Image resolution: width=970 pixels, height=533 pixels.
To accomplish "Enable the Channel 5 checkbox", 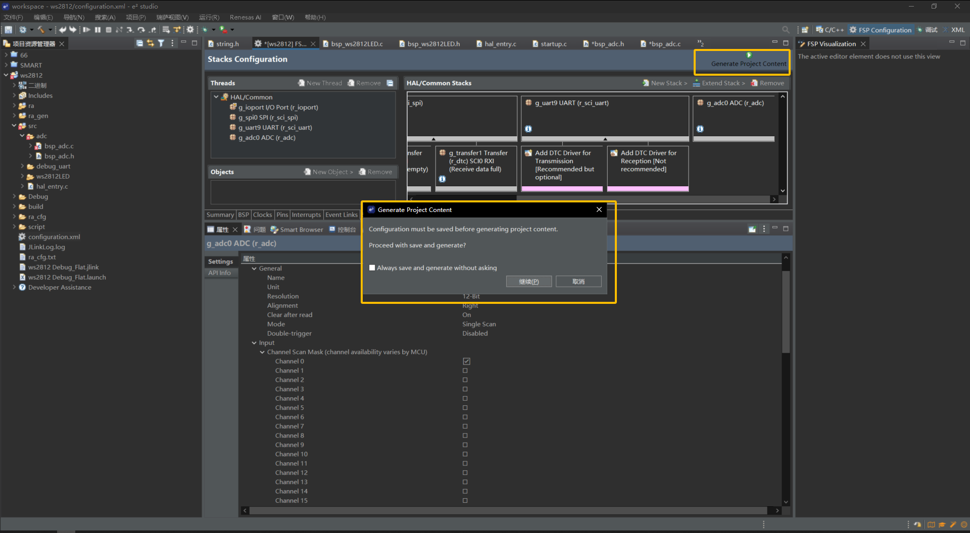I will tap(465, 408).
